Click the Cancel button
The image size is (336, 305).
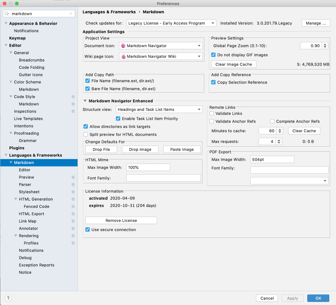click(x=267, y=298)
